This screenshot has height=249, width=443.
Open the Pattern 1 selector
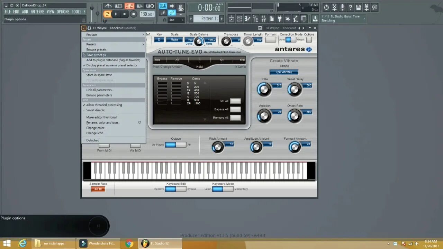(206, 19)
